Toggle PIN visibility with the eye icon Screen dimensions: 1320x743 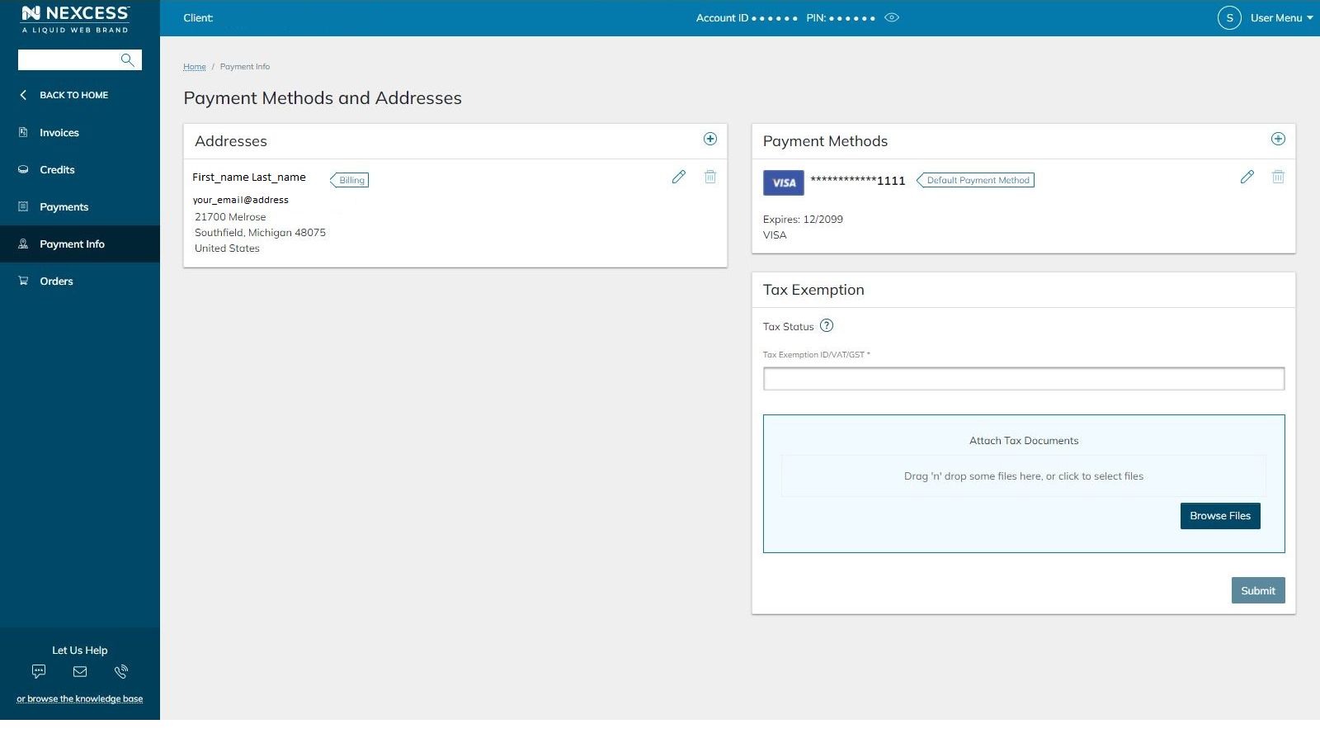(x=892, y=17)
